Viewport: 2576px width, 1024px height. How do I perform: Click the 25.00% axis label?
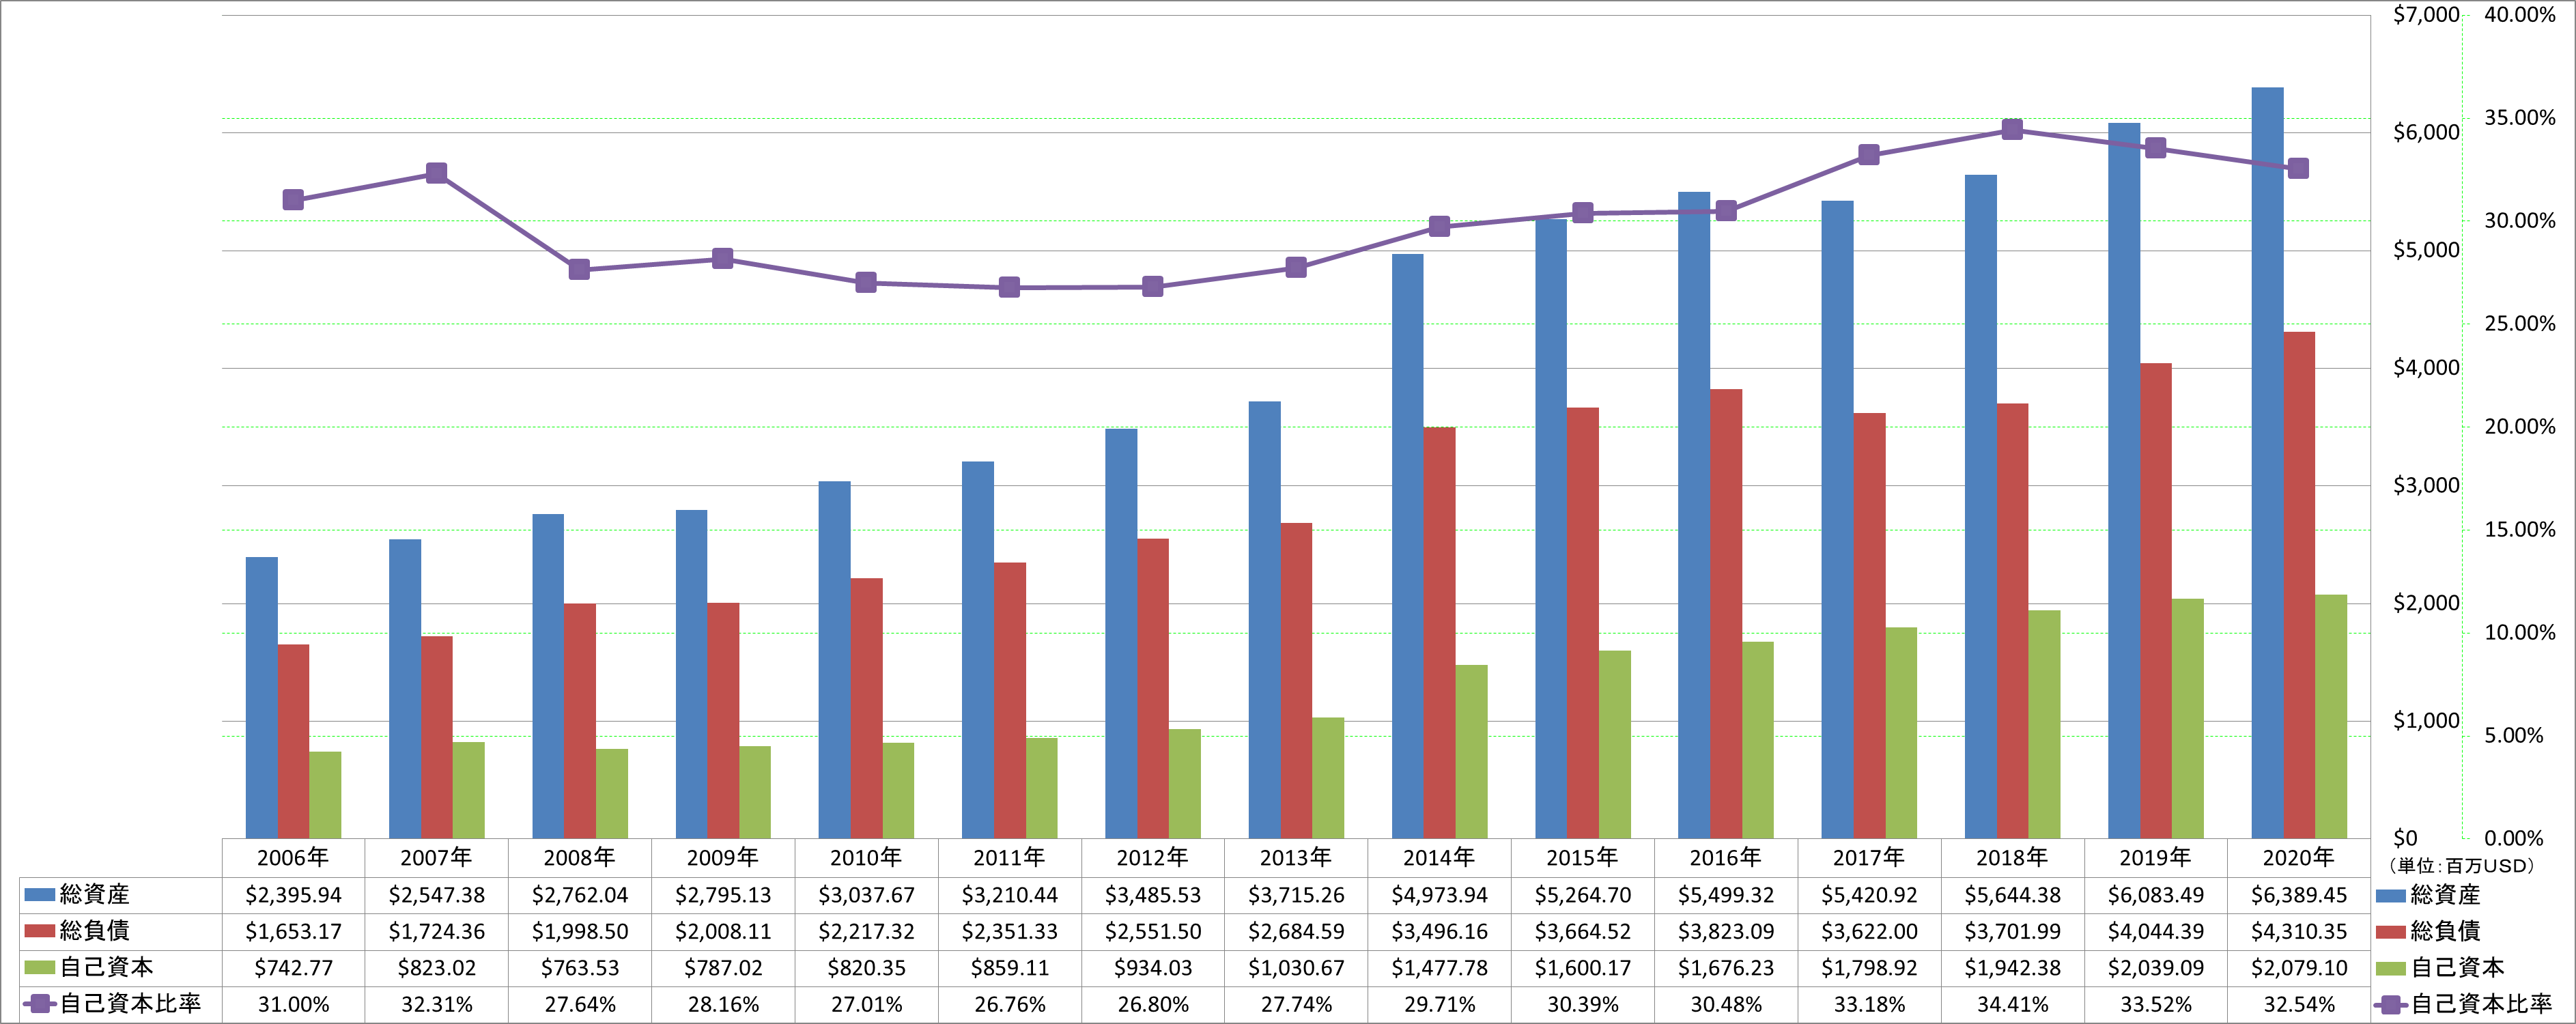2520,324
